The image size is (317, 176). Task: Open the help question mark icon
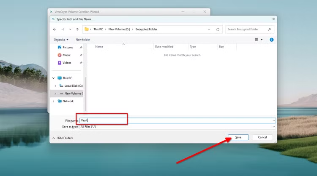click(x=271, y=40)
